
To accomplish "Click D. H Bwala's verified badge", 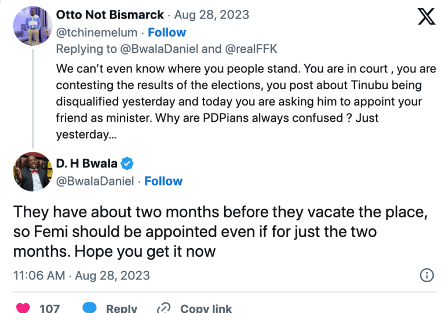I will click(x=127, y=163).
